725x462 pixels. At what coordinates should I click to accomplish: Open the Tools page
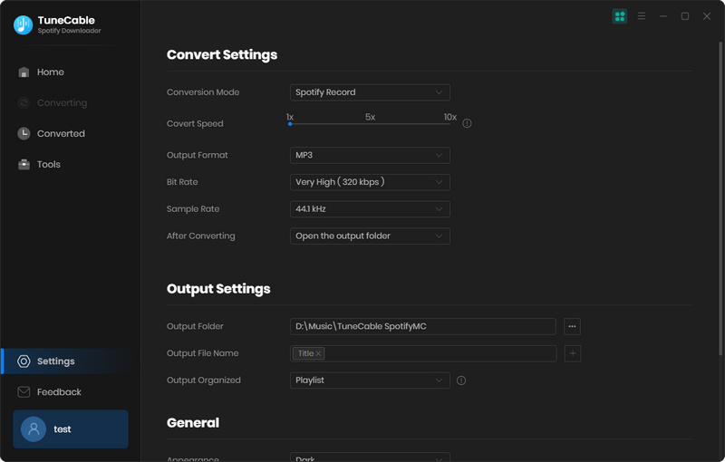pyautogui.click(x=70, y=165)
